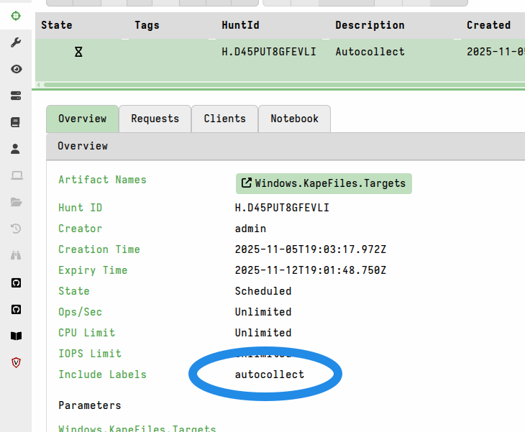The image size is (525, 432).
Task: Open Hunt Manager via crosshairs sidebar icon
Action: point(16,16)
